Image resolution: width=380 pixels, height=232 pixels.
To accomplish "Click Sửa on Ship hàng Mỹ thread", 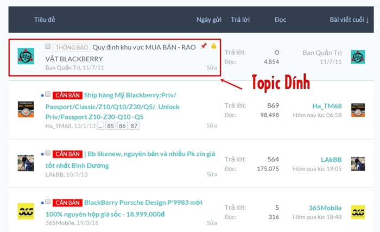I will click(212, 126).
